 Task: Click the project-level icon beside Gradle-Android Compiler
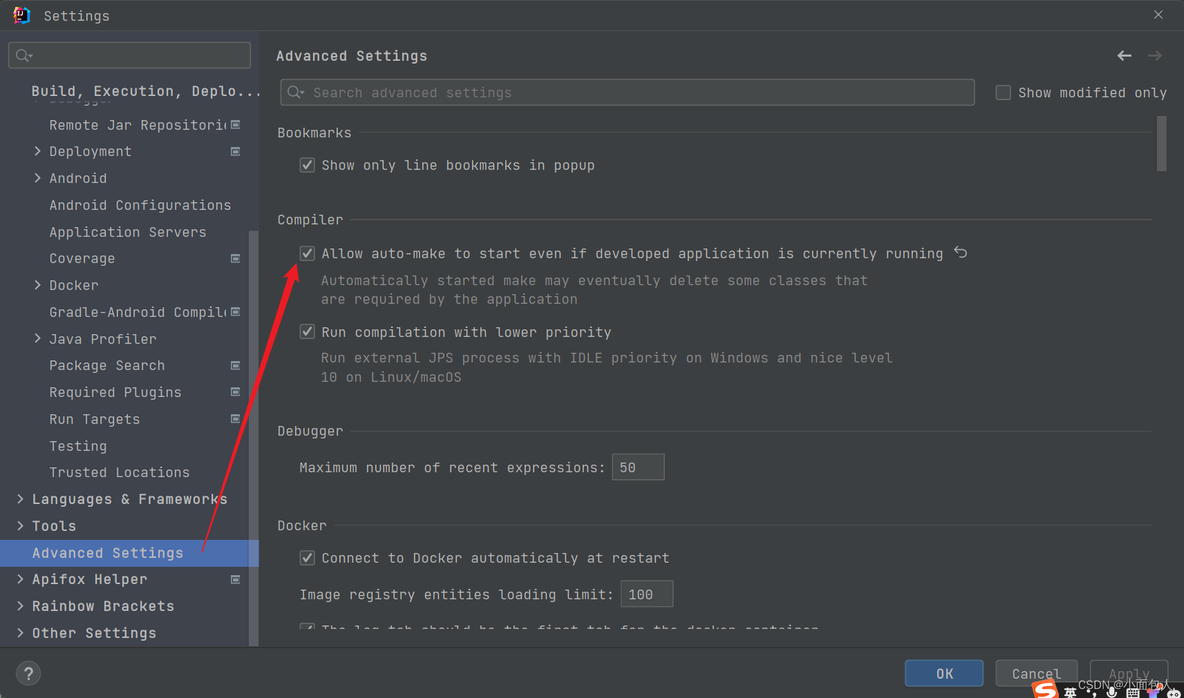tap(236, 312)
